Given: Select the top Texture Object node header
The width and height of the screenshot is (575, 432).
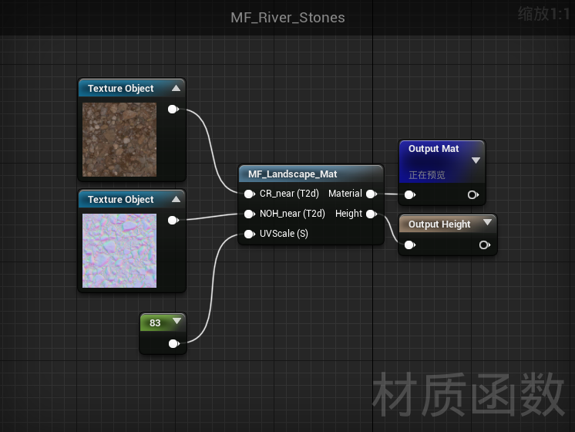Looking at the screenshot, I should tap(132, 89).
